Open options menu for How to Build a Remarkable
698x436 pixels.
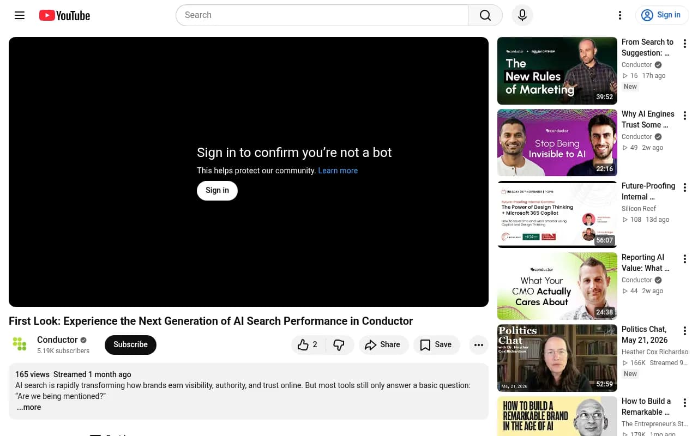point(685,403)
